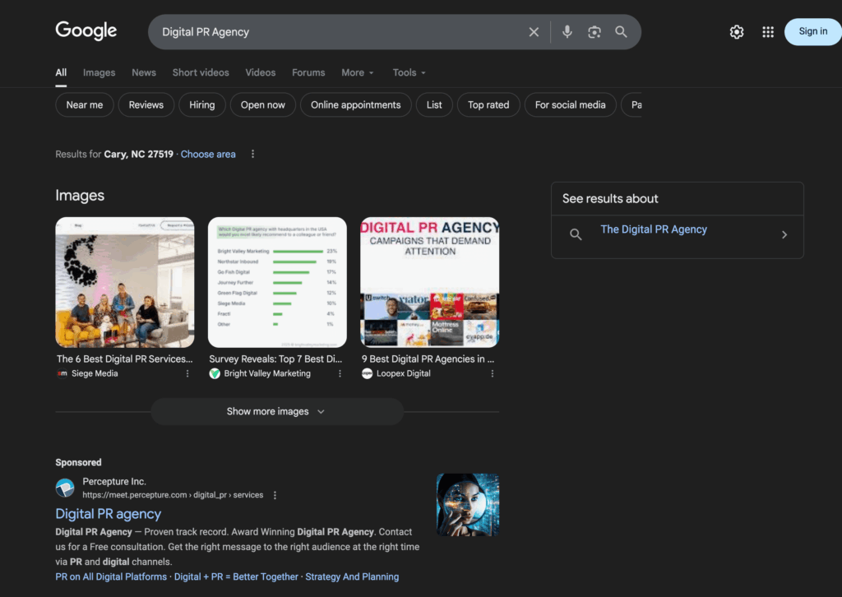Clear the search query with the X icon
The image size is (842, 597).
point(534,31)
